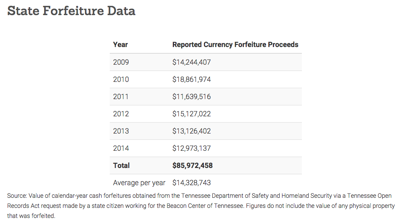Viewport: 399px width, 223px height.
Task: Click the Source note paragraph text
Action: click(x=201, y=206)
